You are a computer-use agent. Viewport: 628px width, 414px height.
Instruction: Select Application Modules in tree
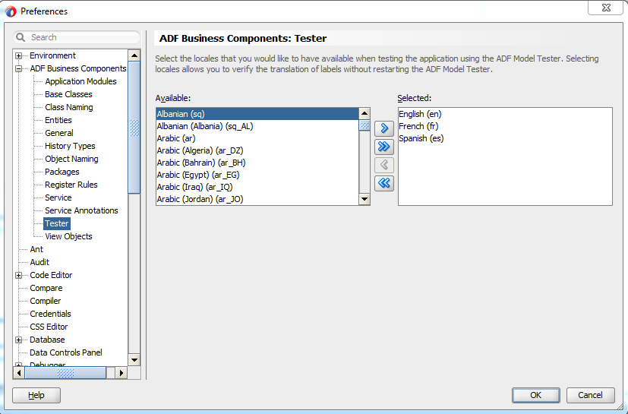[80, 81]
